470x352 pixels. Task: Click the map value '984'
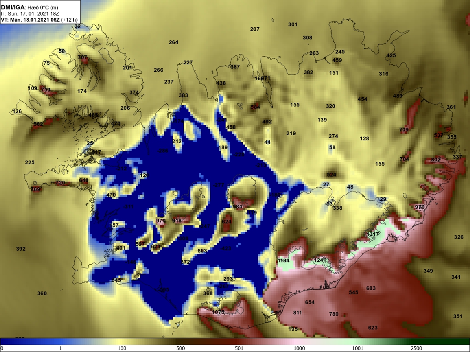tap(237, 207)
